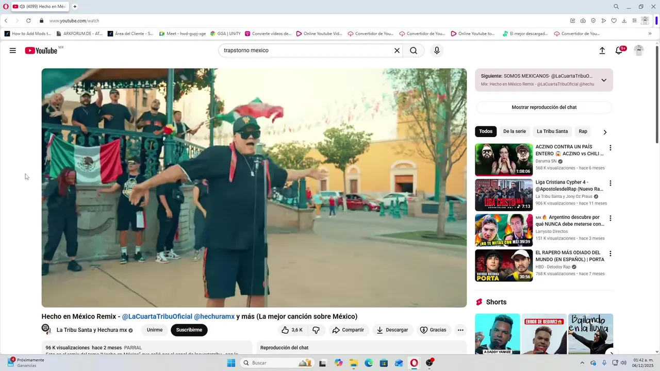Click the Gracias button
The image size is (660, 371).
point(433,330)
